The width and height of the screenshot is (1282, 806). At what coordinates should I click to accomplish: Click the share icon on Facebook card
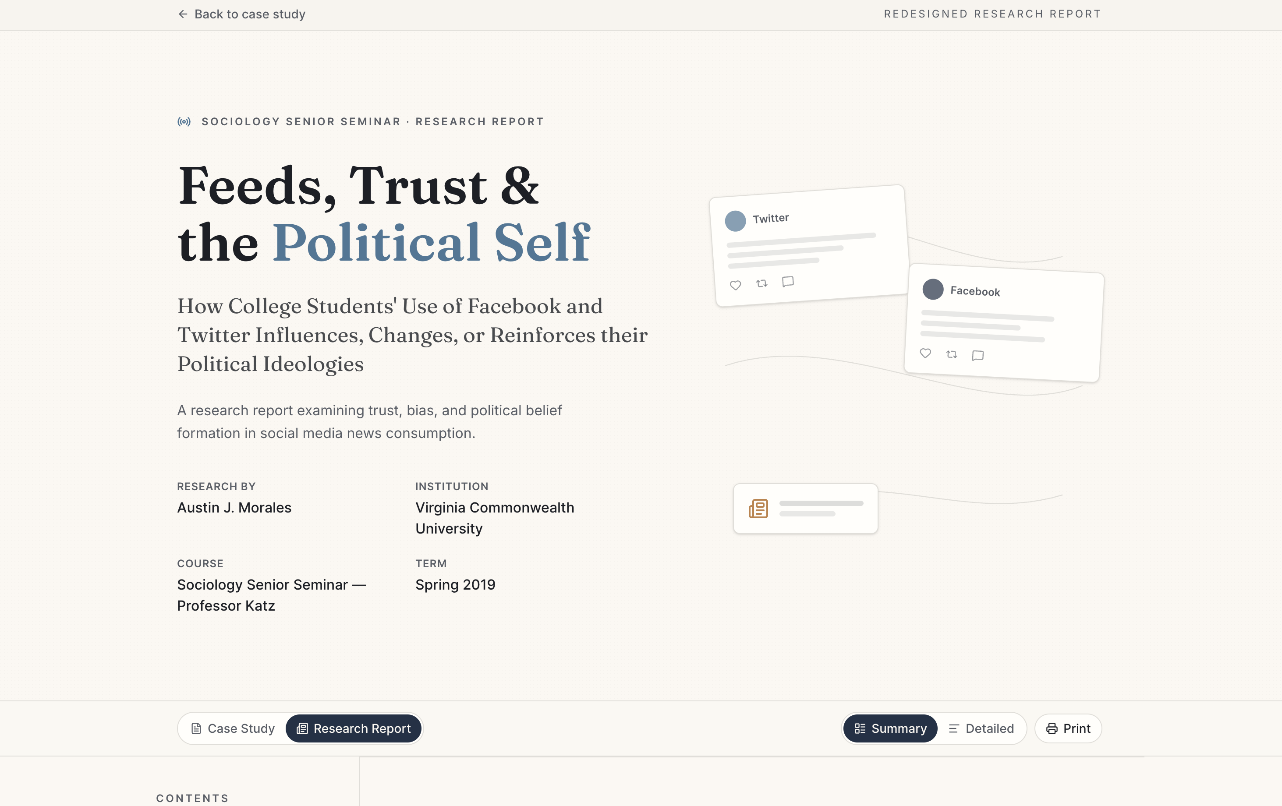951,354
